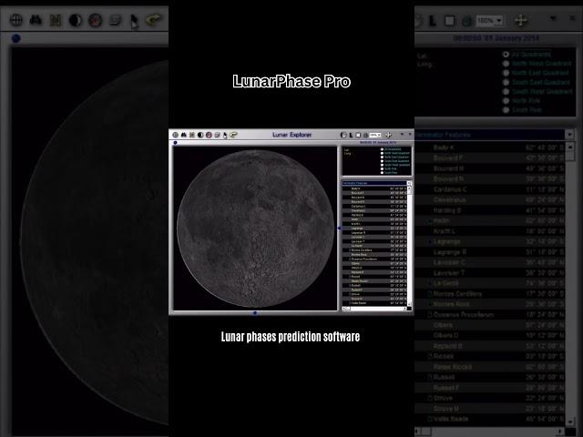The width and height of the screenshot is (583, 437).
Task: Click Russell F row in background list
Action: (x=490, y=388)
